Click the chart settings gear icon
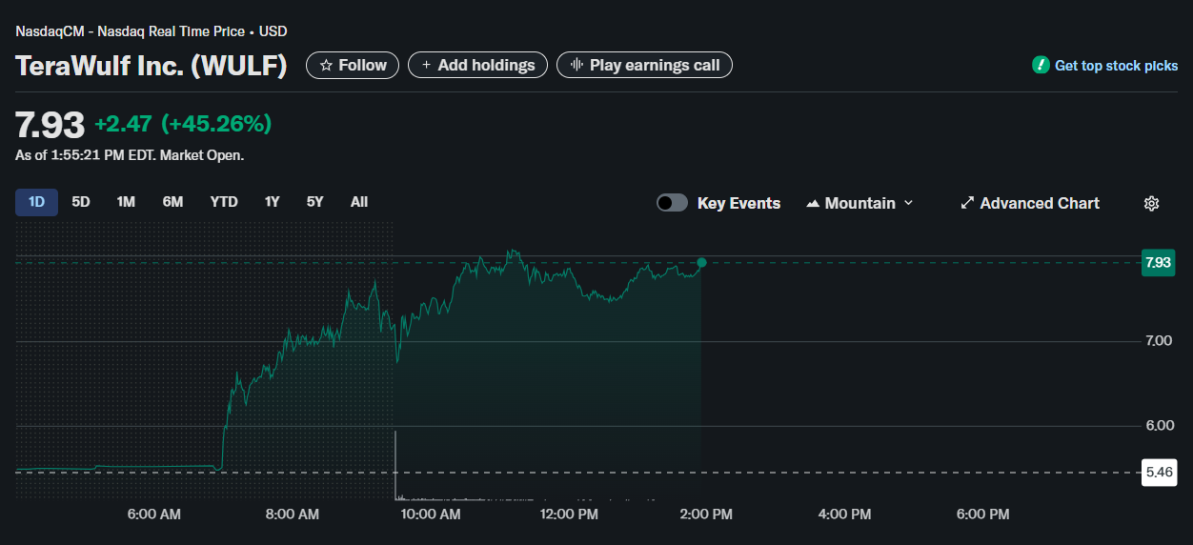 click(1151, 203)
